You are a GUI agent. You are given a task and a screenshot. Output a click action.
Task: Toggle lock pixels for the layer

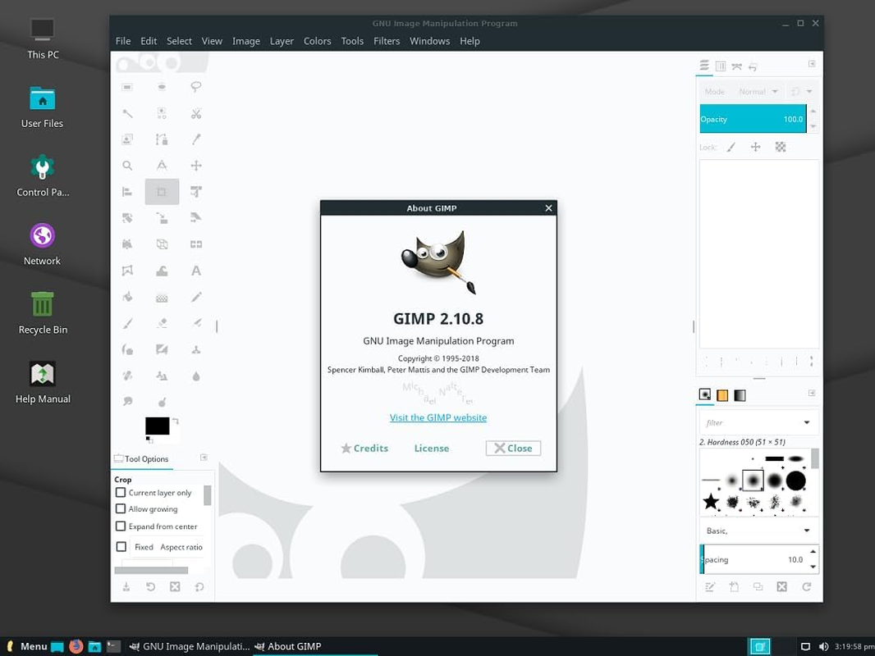[x=732, y=147]
